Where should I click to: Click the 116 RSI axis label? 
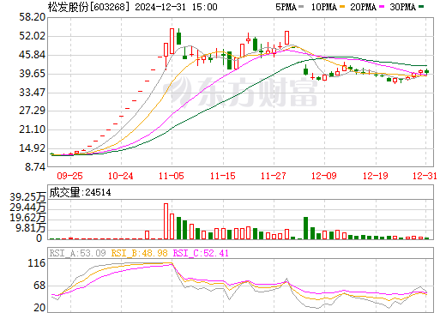click(x=37, y=262)
